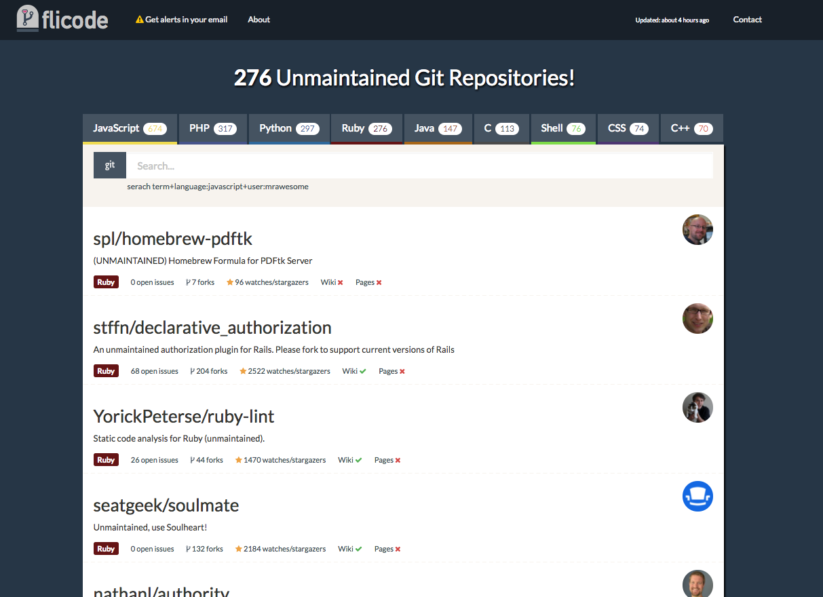This screenshot has width=823, height=597.
Task: Click Unmaintained, use Soulheart! description
Action: tap(150, 527)
